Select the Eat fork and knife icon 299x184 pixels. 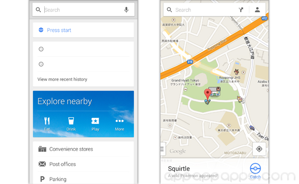tap(47, 121)
